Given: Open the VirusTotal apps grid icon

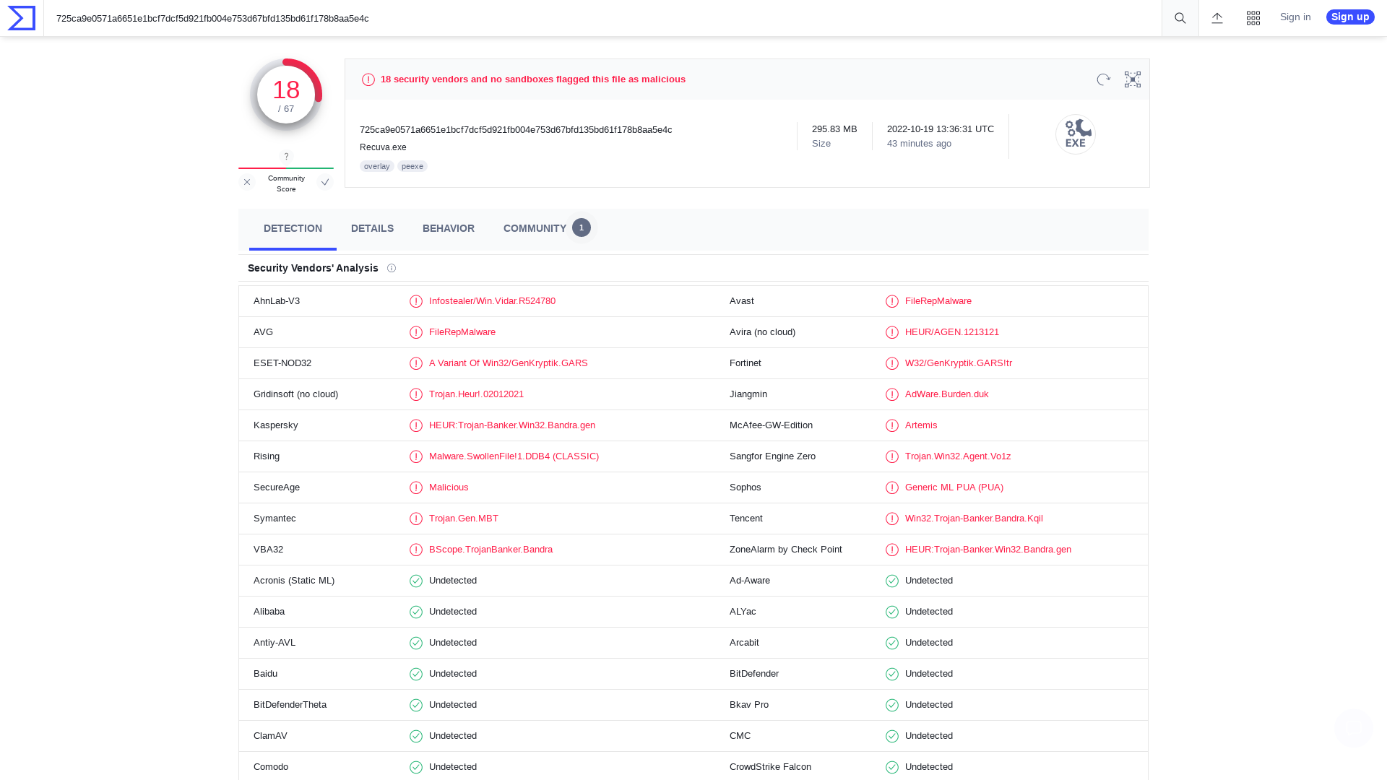Looking at the screenshot, I should [1253, 18].
